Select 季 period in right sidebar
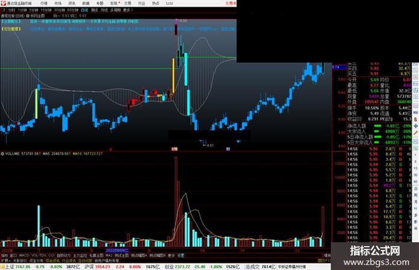Viewport: 419px width, 270px height. tap(415, 222)
